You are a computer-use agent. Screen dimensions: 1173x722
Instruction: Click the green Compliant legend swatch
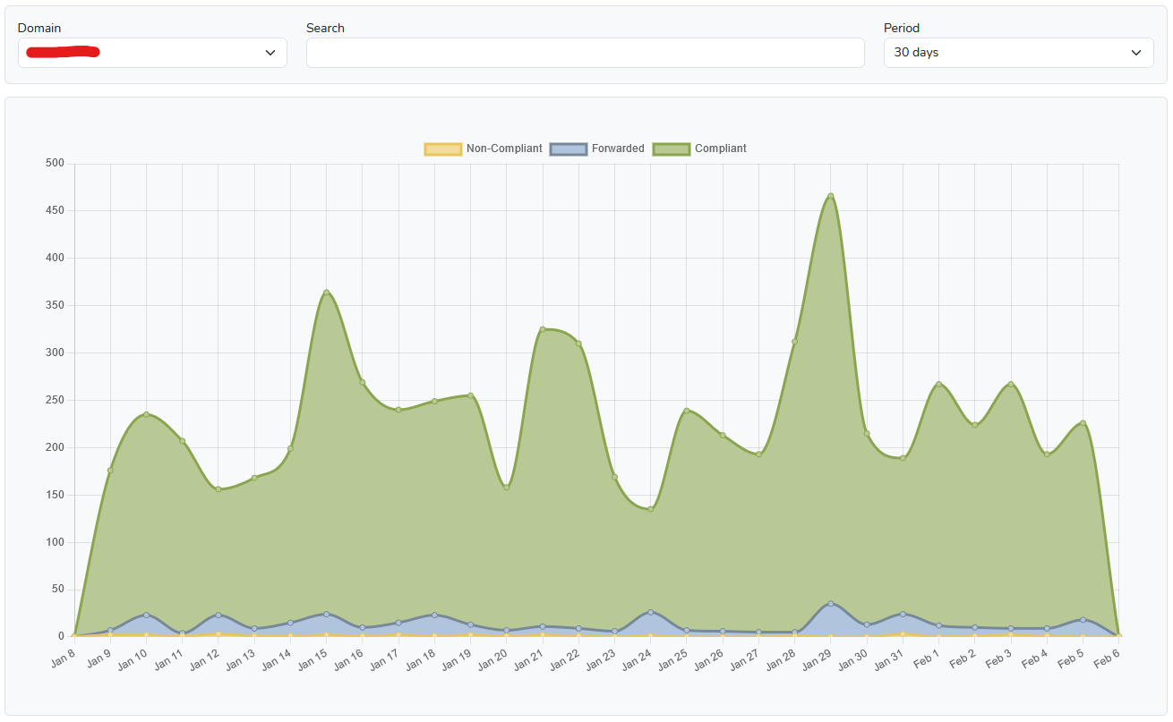671,149
